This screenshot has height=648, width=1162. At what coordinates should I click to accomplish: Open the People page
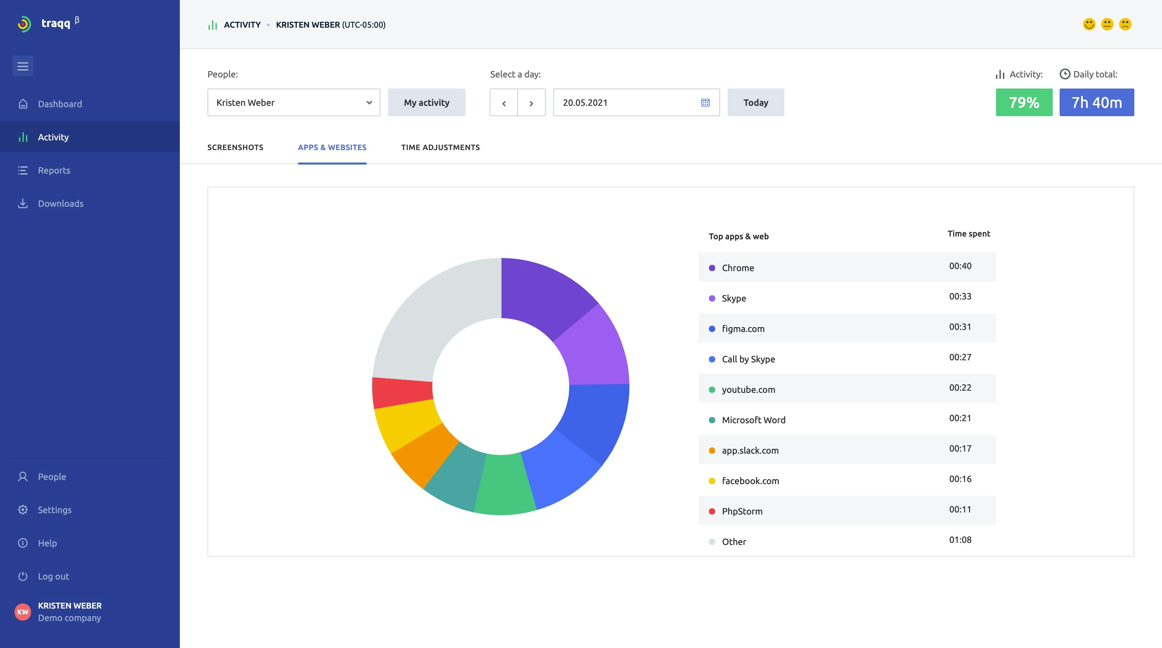[x=52, y=476]
